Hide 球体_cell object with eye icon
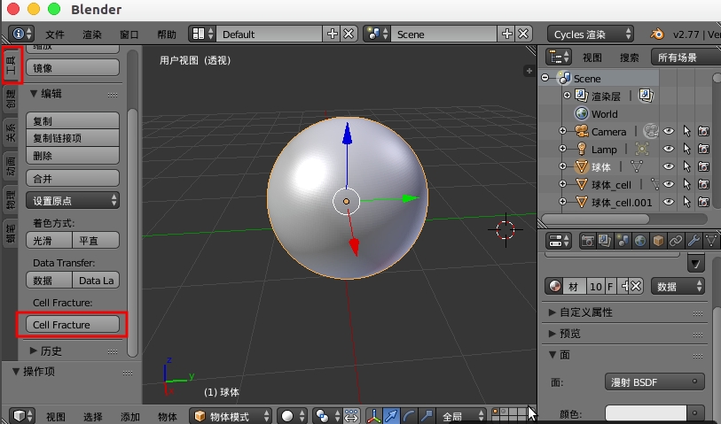The height and width of the screenshot is (424, 721). 669,185
